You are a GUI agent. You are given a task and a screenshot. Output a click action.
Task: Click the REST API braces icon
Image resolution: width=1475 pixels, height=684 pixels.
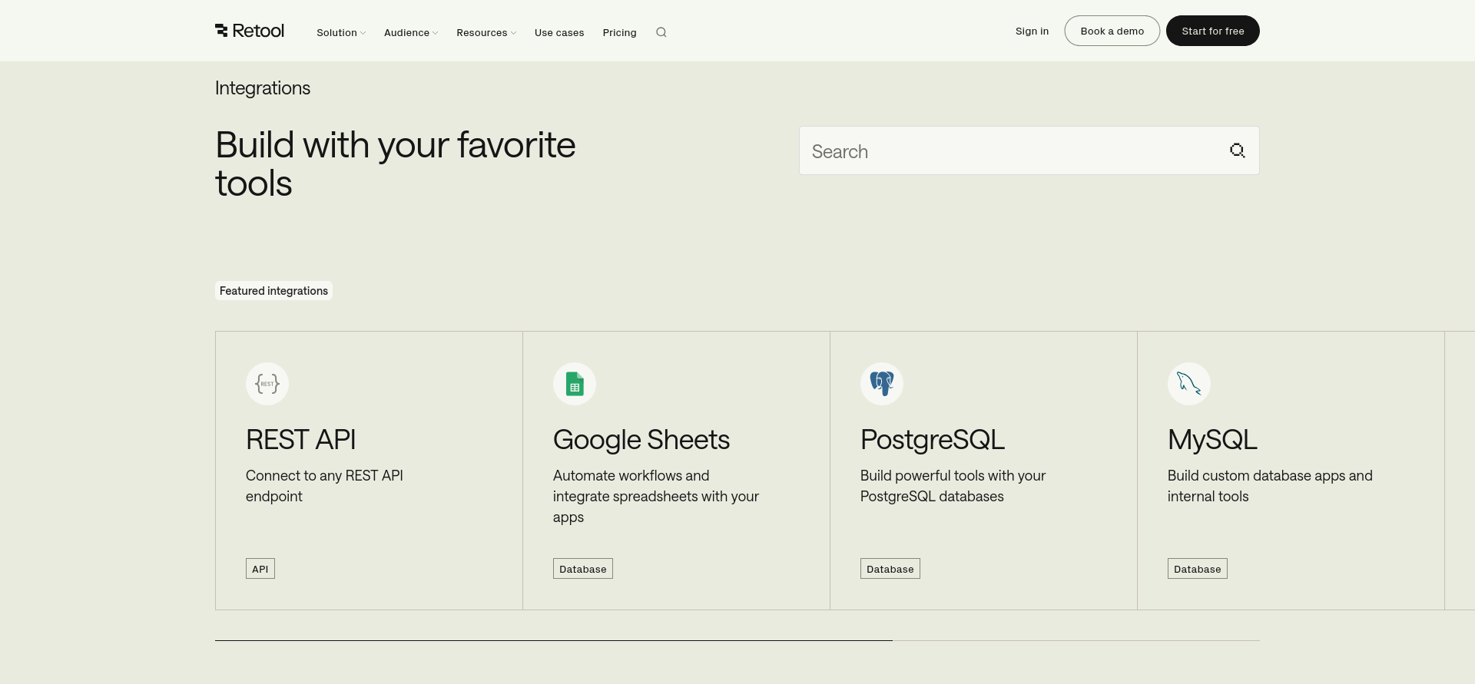[x=267, y=384]
